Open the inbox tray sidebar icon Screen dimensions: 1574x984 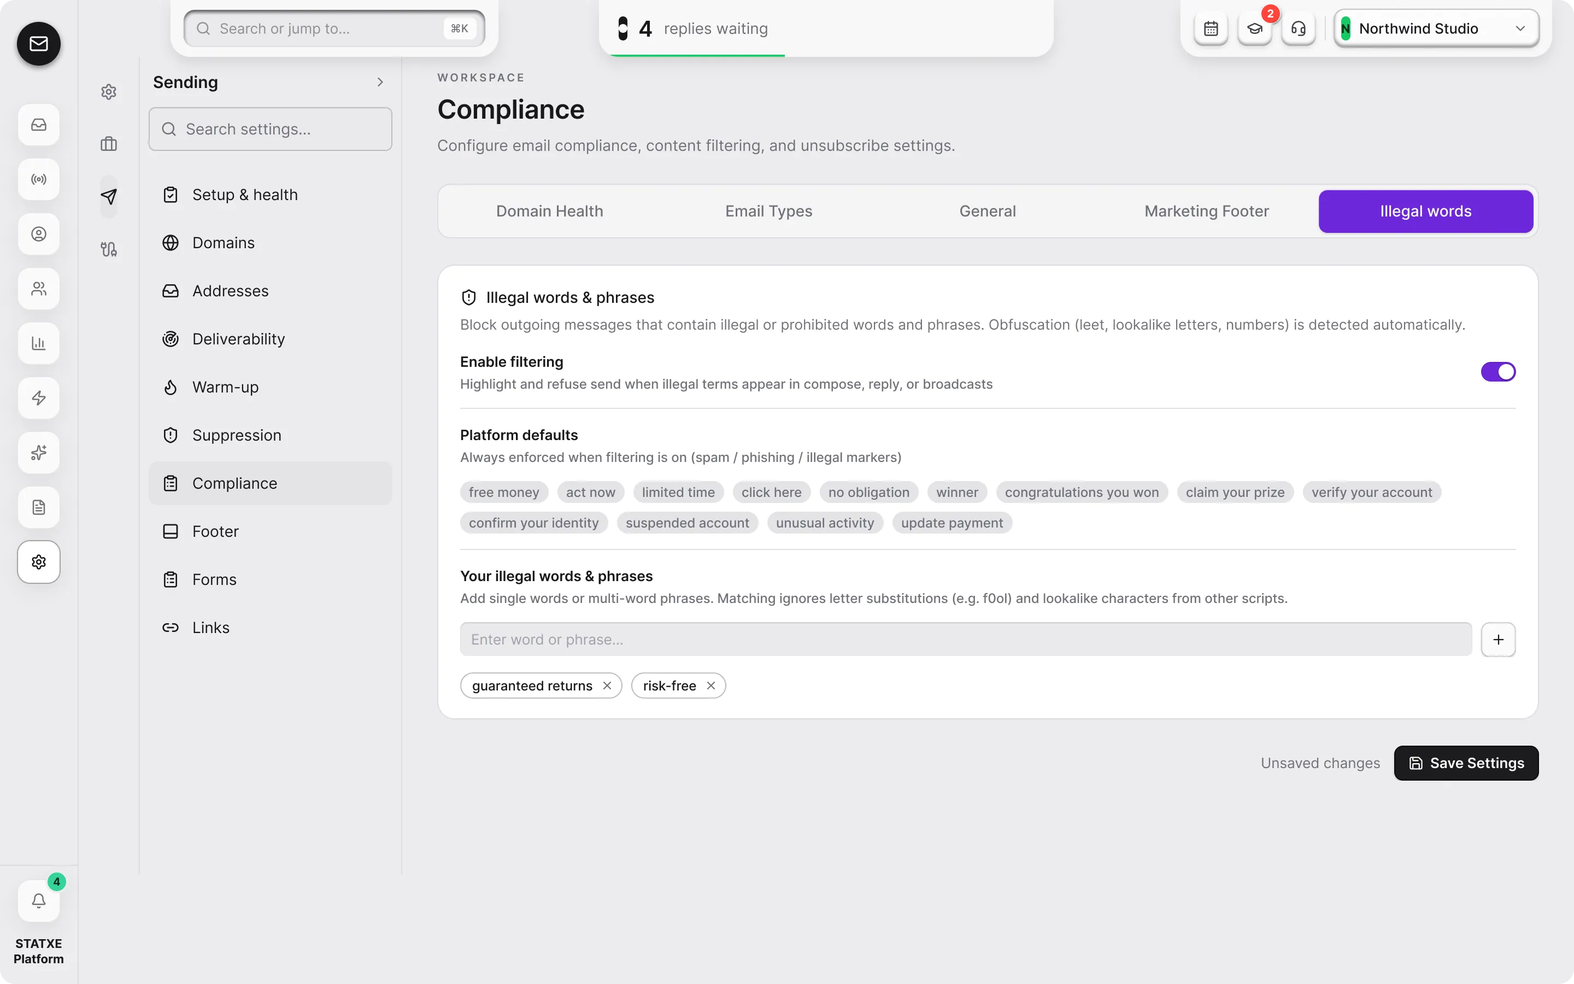38,124
